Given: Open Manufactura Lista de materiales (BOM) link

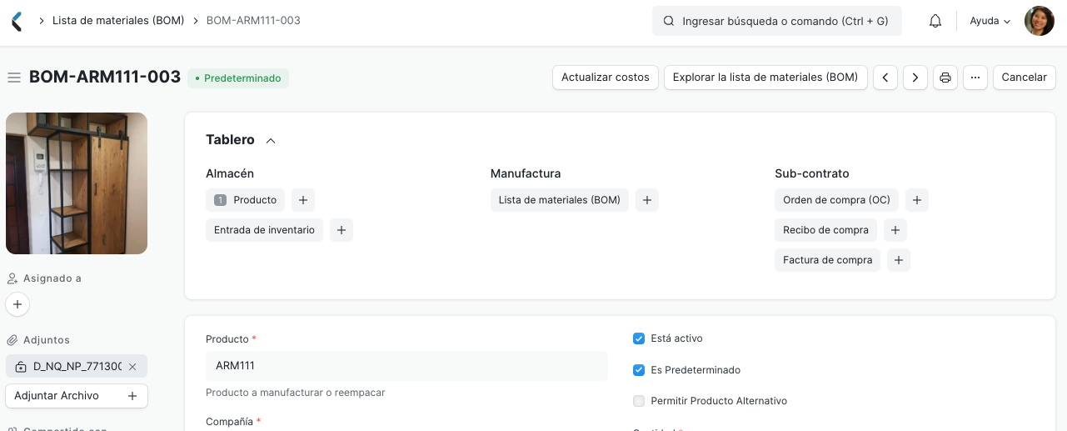Looking at the screenshot, I should (560, 200).
